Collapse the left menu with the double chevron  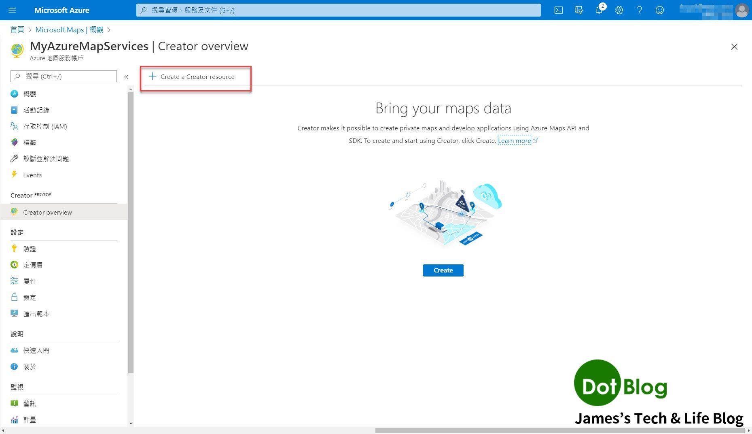click(x=126, y=77)
